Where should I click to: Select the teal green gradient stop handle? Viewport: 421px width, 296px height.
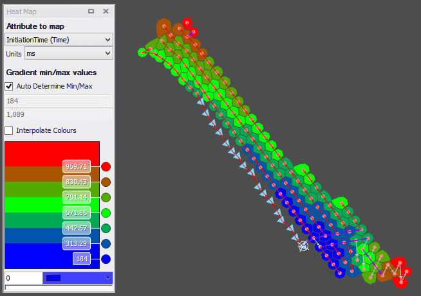point(106,229)
